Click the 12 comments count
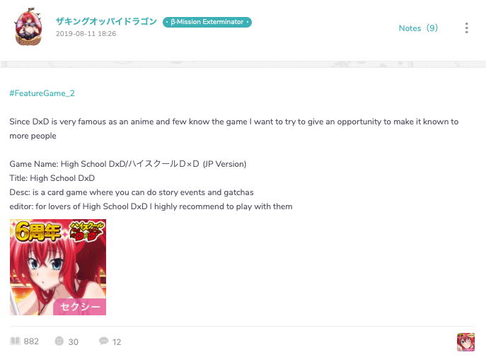The width and height of the screenshot is (486, 357). [117, 342]
